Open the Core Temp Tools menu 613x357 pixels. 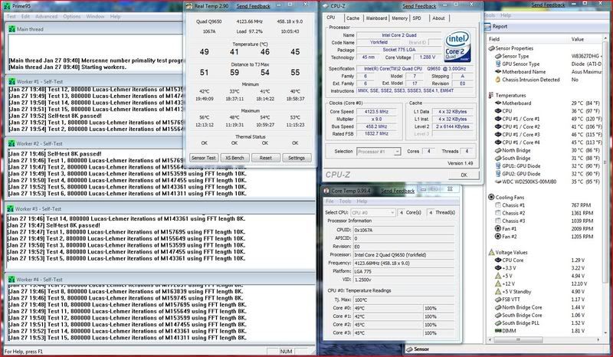click(x=345, y=201)
